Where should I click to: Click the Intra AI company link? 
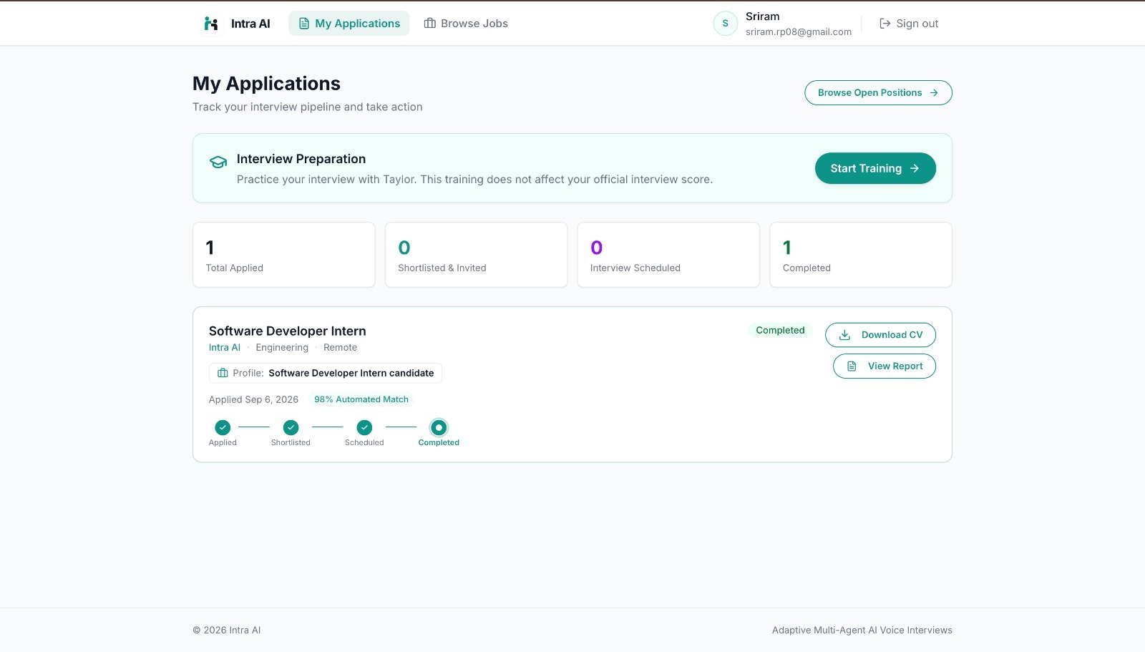[x=225, y=348]
